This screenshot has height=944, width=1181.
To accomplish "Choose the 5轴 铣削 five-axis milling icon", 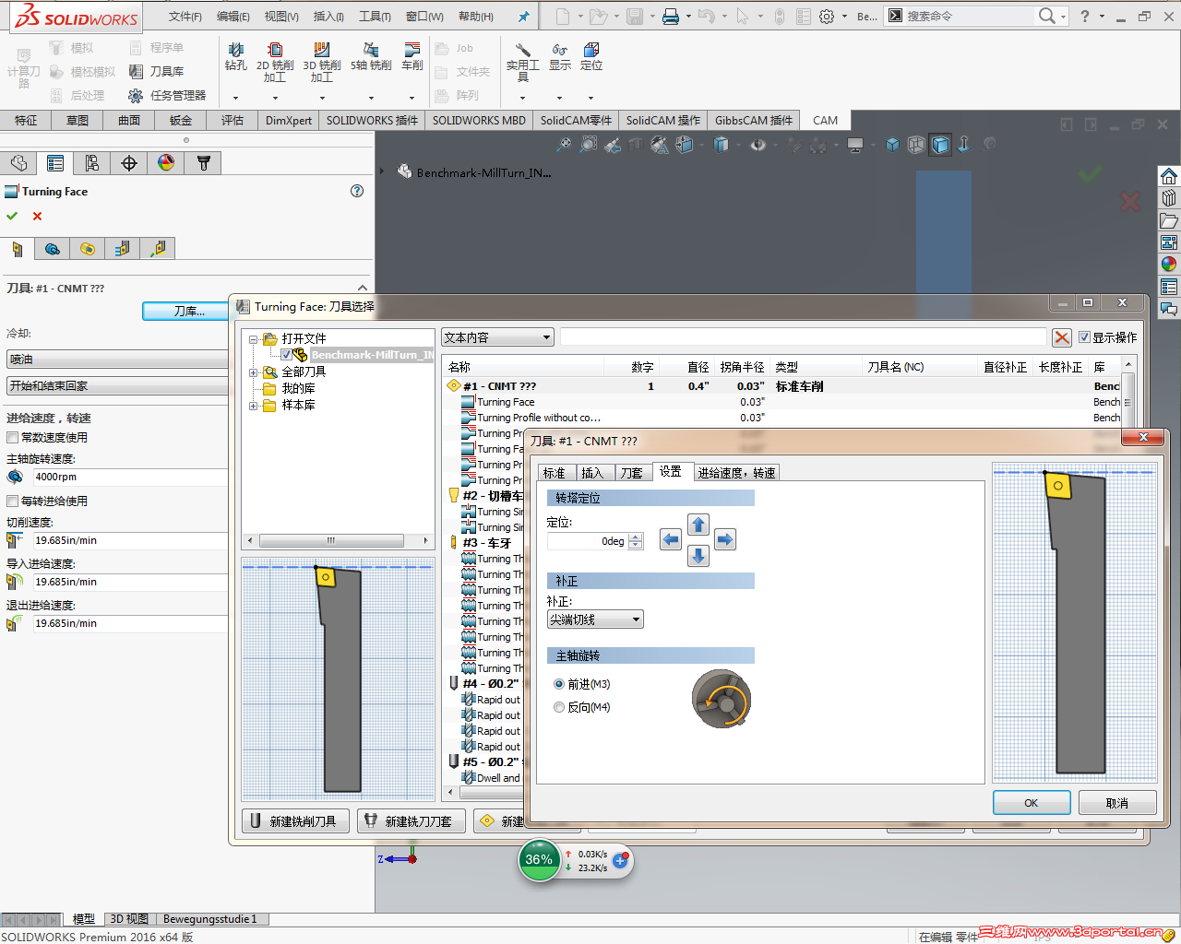I will [371, 57].
